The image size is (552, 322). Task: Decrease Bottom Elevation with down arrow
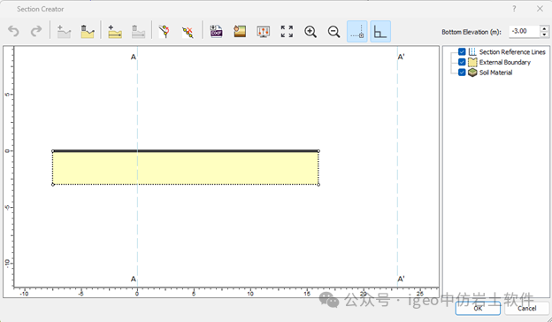pyautogui.click(x=544, y=34)
